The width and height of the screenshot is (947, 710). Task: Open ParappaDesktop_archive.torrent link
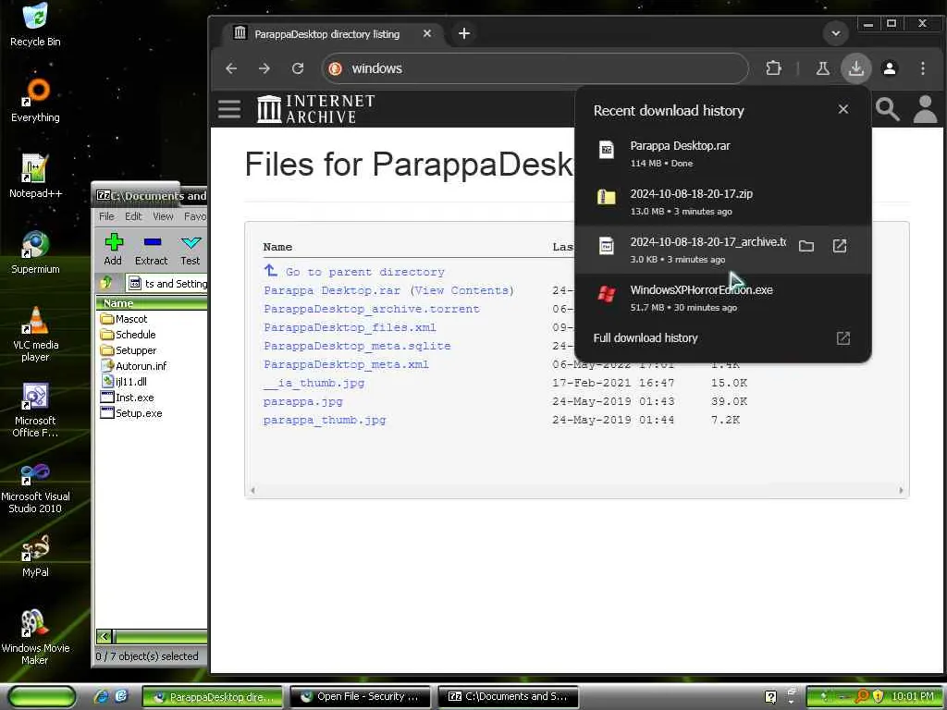tap(372, 309)
